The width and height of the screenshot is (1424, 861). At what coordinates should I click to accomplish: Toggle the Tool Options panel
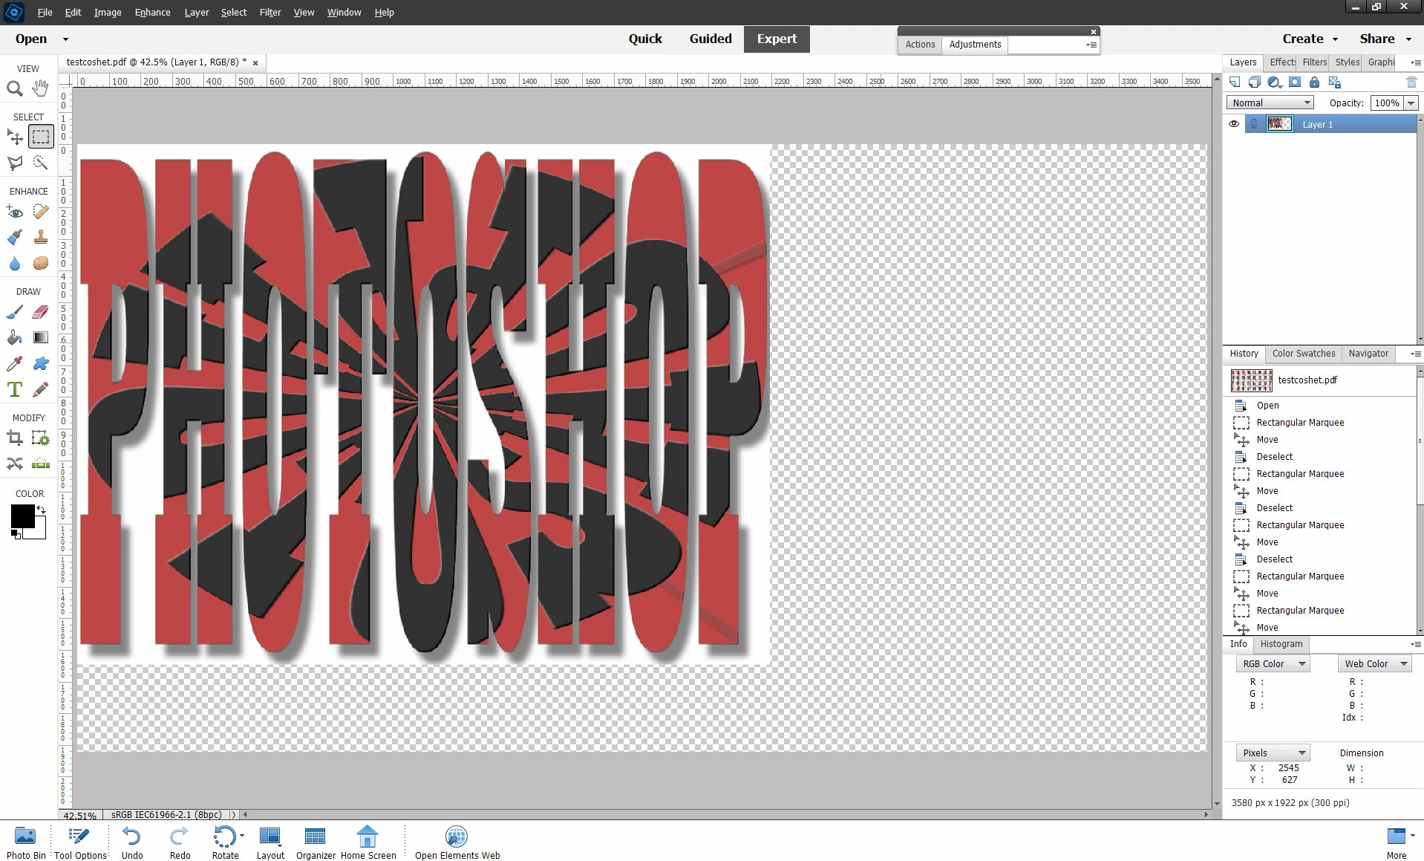(80, 842)
